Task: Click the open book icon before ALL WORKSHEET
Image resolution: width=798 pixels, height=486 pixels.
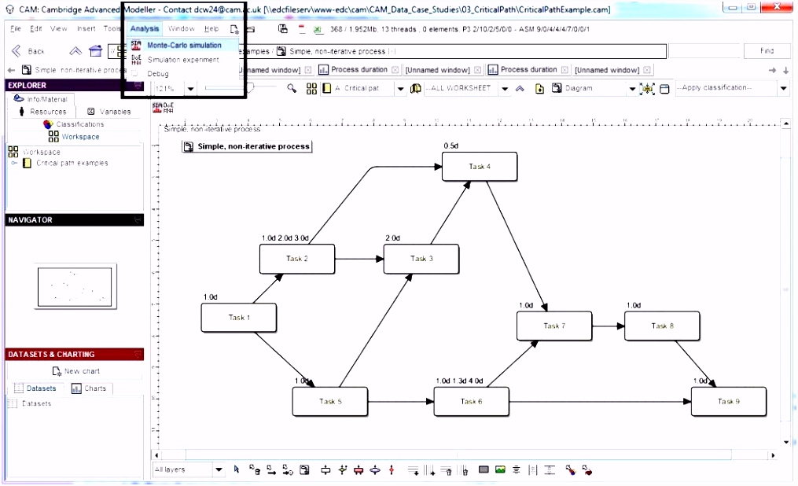Action: 416,89
